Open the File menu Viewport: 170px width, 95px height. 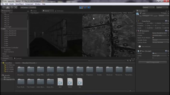[2, 4]
